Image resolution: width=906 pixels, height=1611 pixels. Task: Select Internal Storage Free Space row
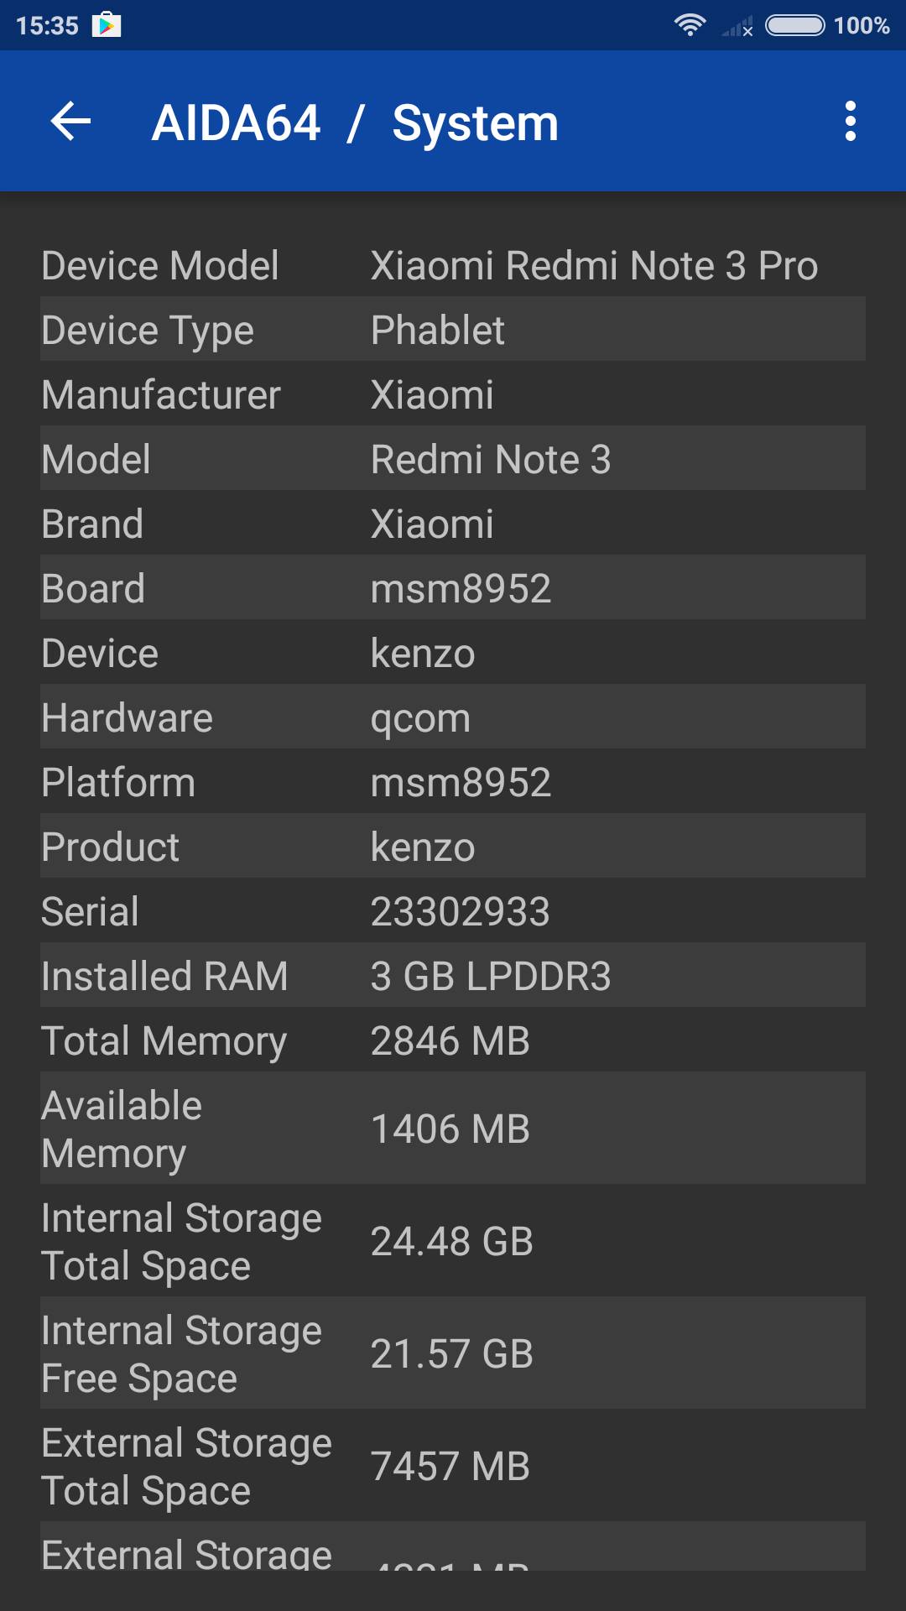(453, 1353)
